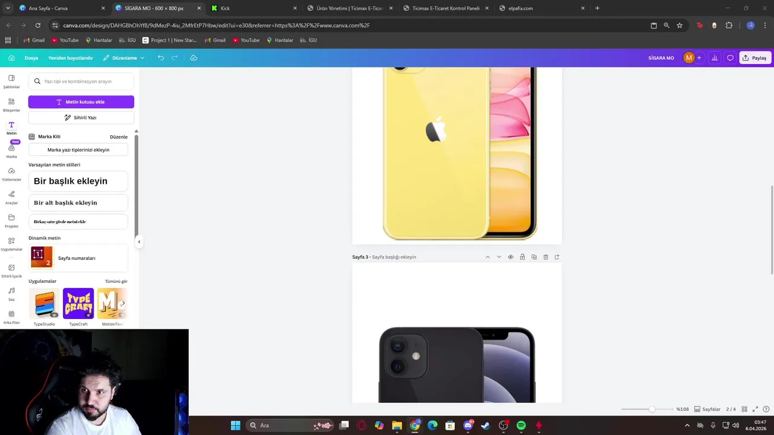Toggle lock on Sayfa 3
The height and width of the screenshot is (435, 774).
pyautogui.click(x=522, y=257)
